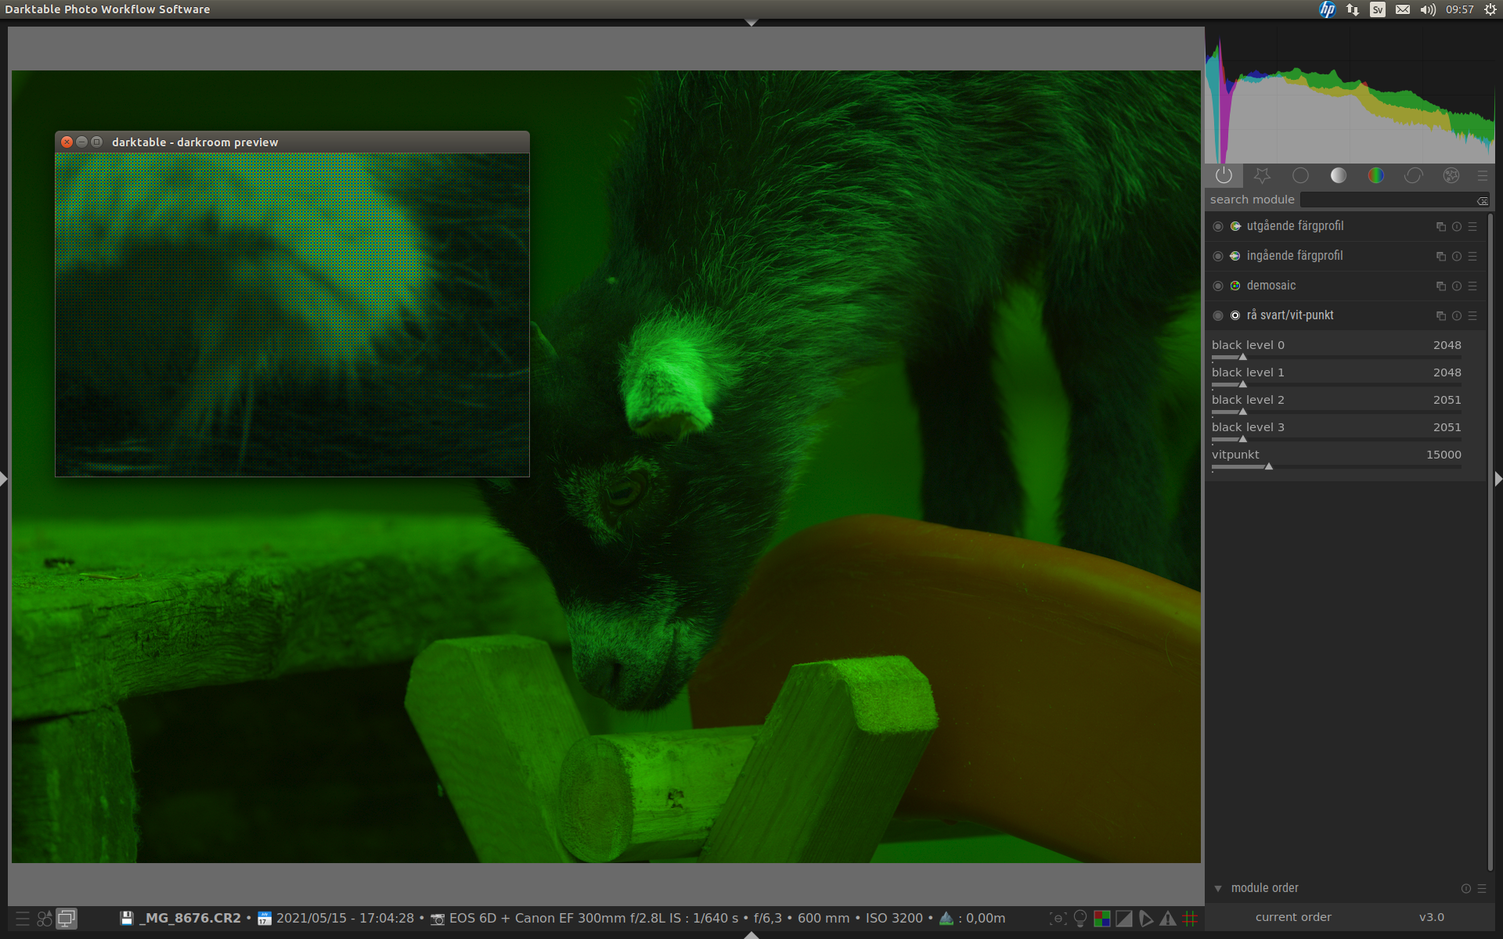Open presets menu for utgående färgprofil
Screen dimensions: 1503x939
click(x=1472, y=227)
